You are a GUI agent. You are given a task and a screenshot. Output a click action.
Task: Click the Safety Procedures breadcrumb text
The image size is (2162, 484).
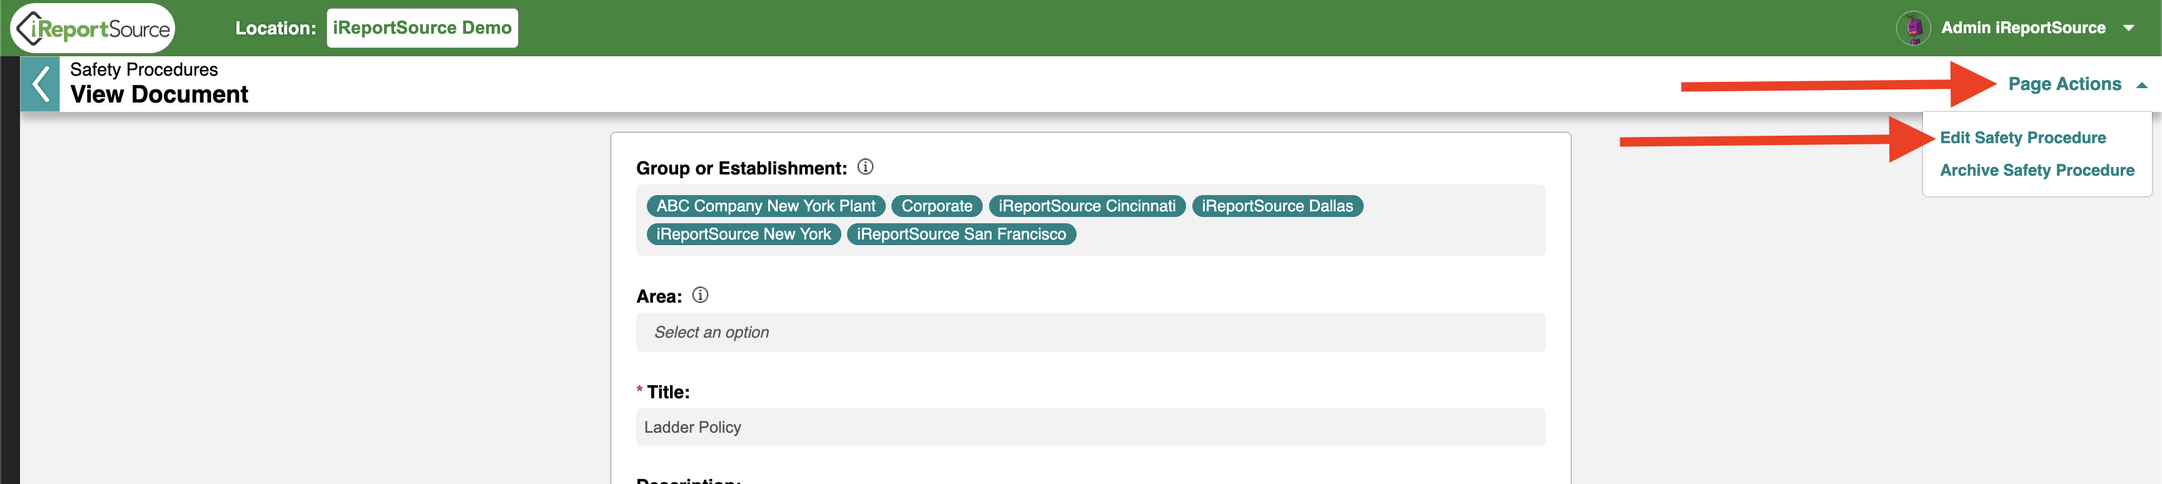143,69
